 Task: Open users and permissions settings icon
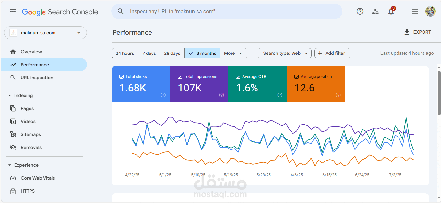click(x=375, y=11)
